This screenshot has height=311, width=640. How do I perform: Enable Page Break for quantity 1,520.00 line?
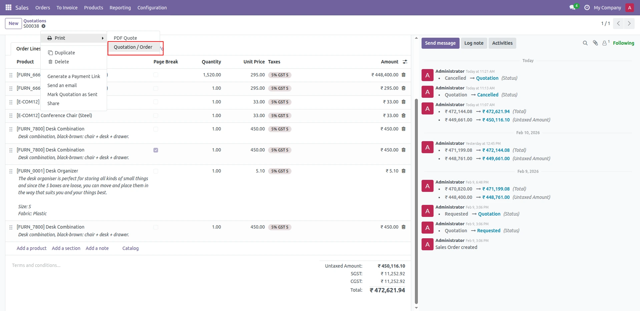[156, 75]
